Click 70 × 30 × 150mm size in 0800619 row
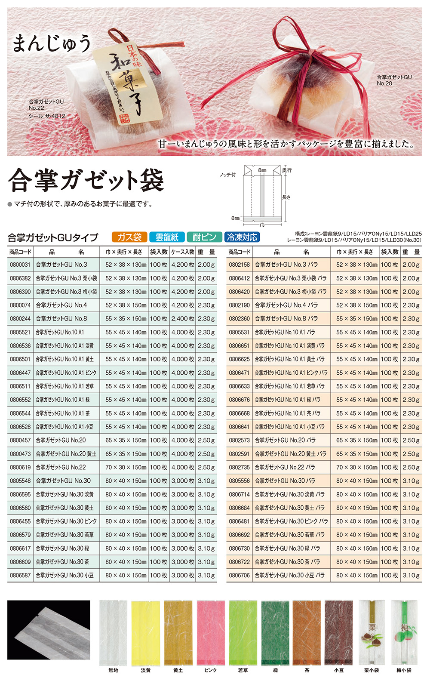 (x=126, y=467)
